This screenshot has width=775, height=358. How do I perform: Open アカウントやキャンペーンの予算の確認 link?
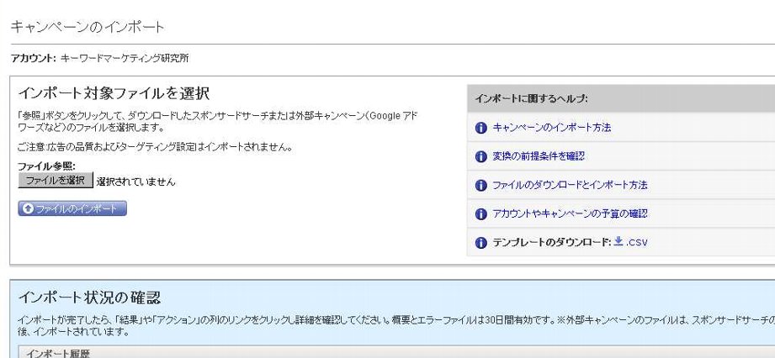click(x=570, y=213)
